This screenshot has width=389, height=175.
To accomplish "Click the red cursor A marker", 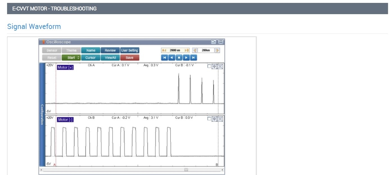I will [x=55, y=164].
